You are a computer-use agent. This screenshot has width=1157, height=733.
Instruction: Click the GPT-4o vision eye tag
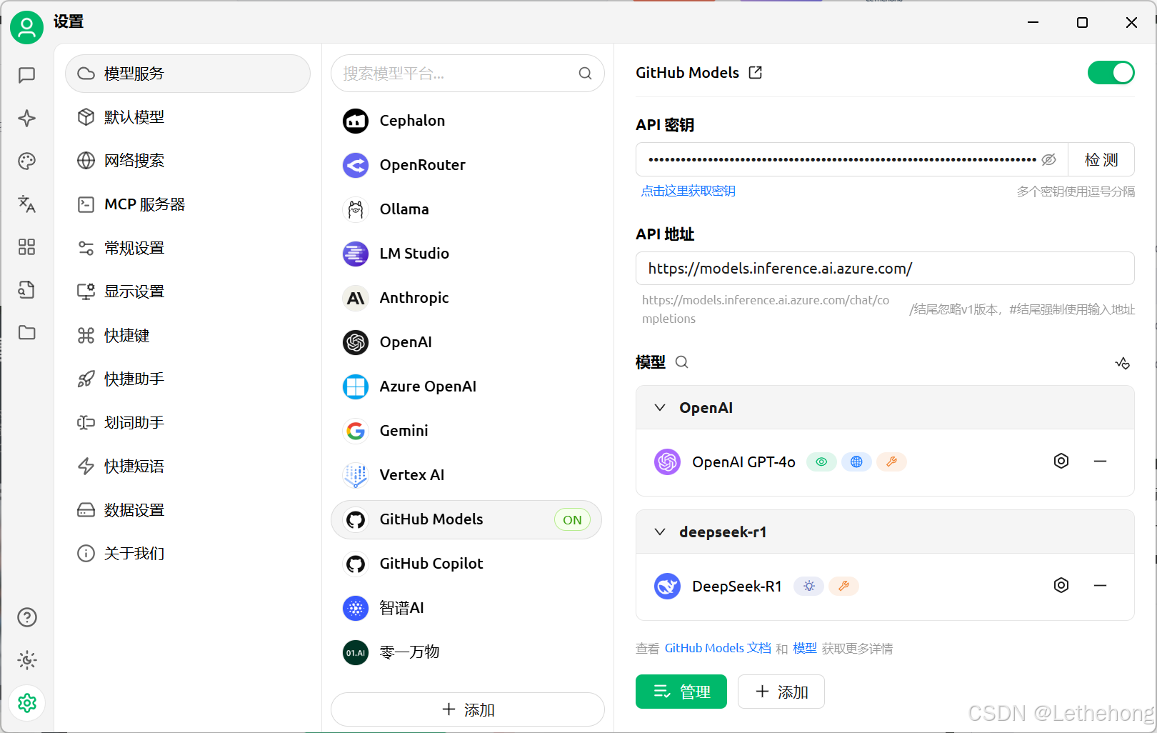pyautogui.click(x=821, y=462)
